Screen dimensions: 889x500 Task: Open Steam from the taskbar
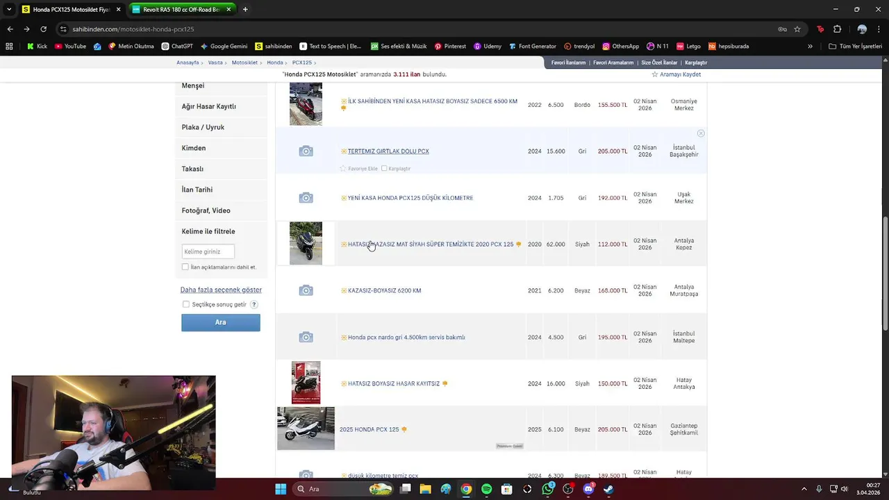[x=608, y=489]
